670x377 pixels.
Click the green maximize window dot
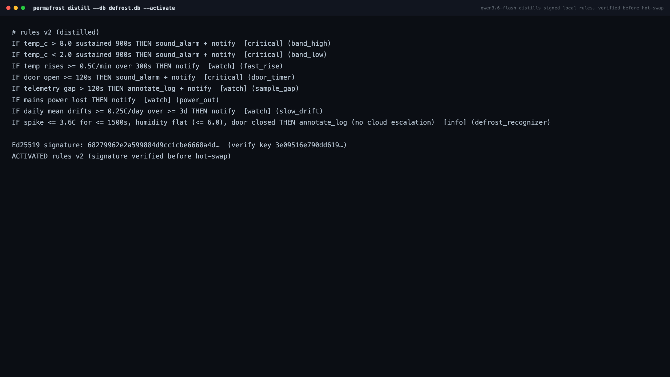(x=23, y=8)
